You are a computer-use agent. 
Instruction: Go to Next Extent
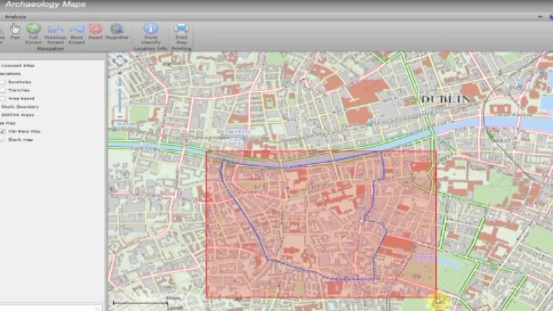[77, 28]
